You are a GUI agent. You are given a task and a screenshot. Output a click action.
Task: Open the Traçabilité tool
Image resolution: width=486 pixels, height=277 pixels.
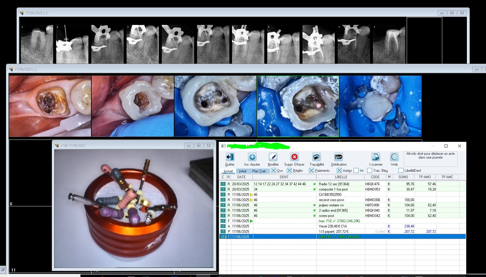pos(317,157)
